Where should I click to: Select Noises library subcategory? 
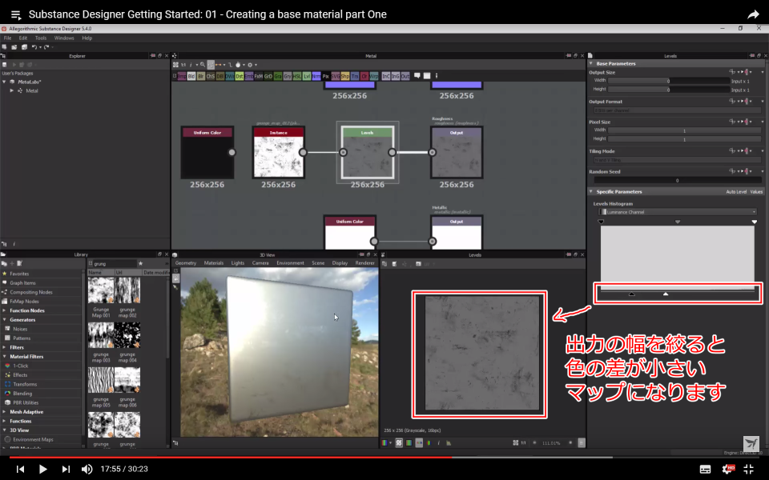click(20, 329)
